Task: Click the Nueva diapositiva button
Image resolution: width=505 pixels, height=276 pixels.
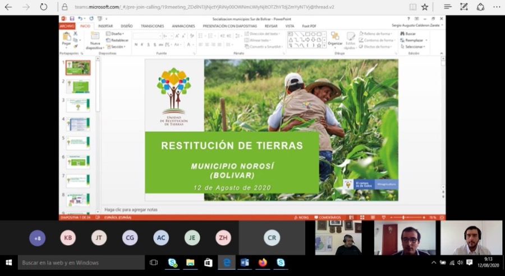Action: click(x=95, y=40)
